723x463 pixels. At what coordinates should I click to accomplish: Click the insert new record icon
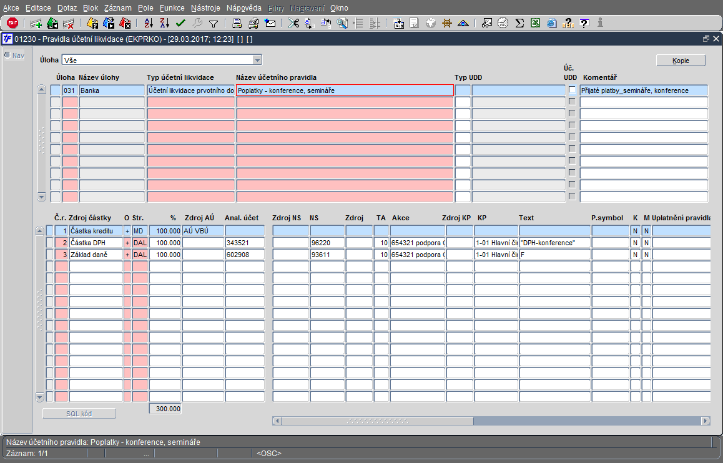(x=36, y=24)
